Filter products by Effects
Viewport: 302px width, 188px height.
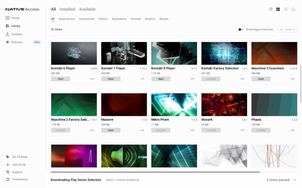103,19
